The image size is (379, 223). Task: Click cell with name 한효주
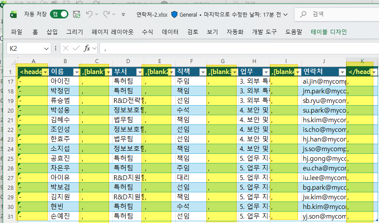pyautogui.click(x=65, y=139)
